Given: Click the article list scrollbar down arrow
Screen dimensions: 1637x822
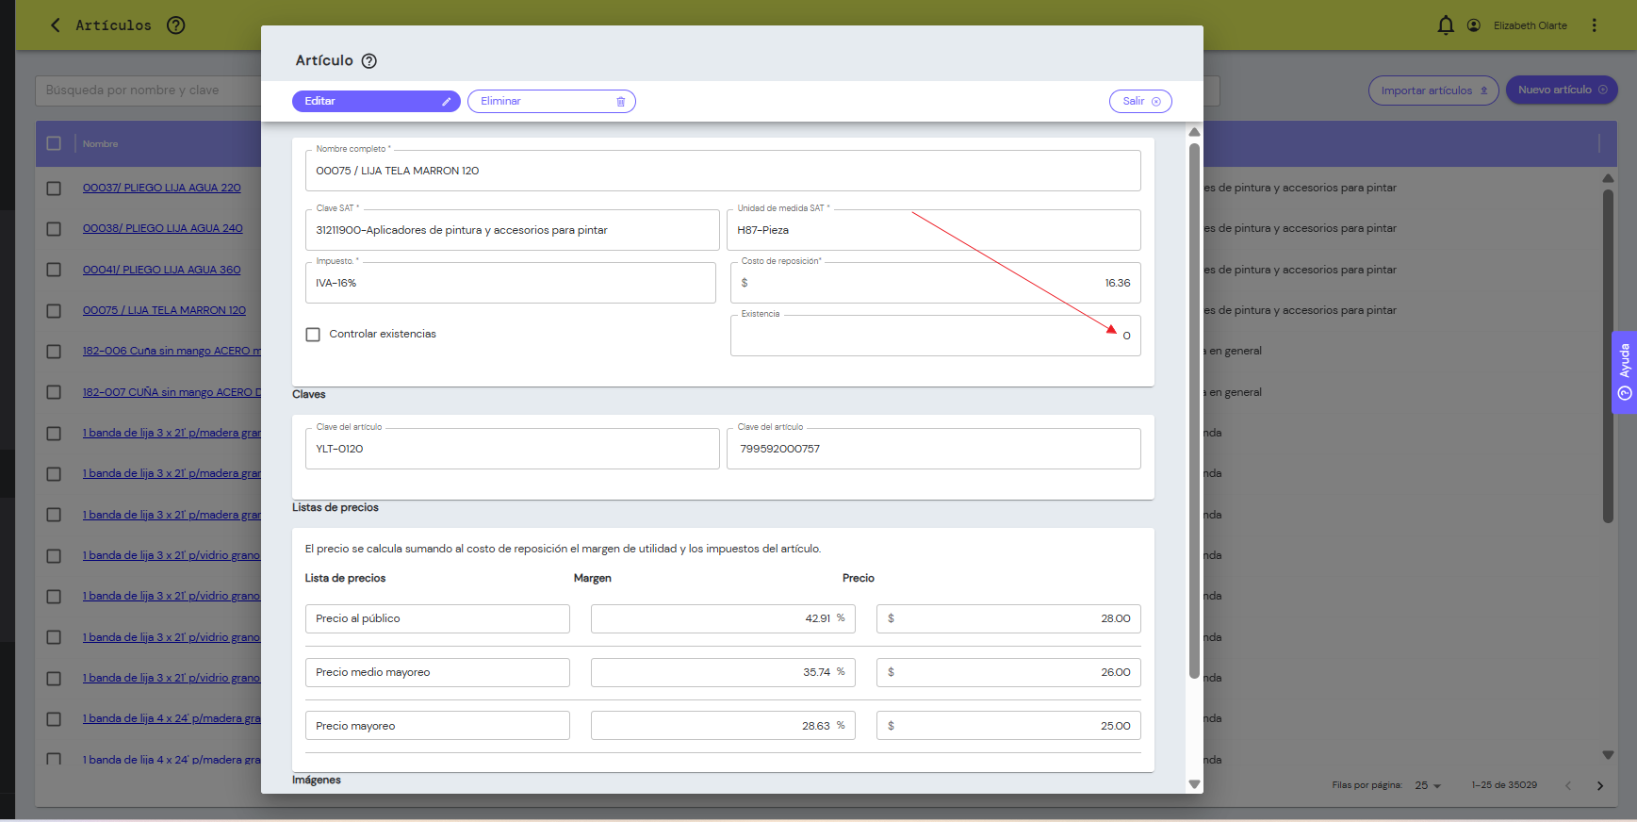Looking at the screenshot, I should tap(1608, 755).
